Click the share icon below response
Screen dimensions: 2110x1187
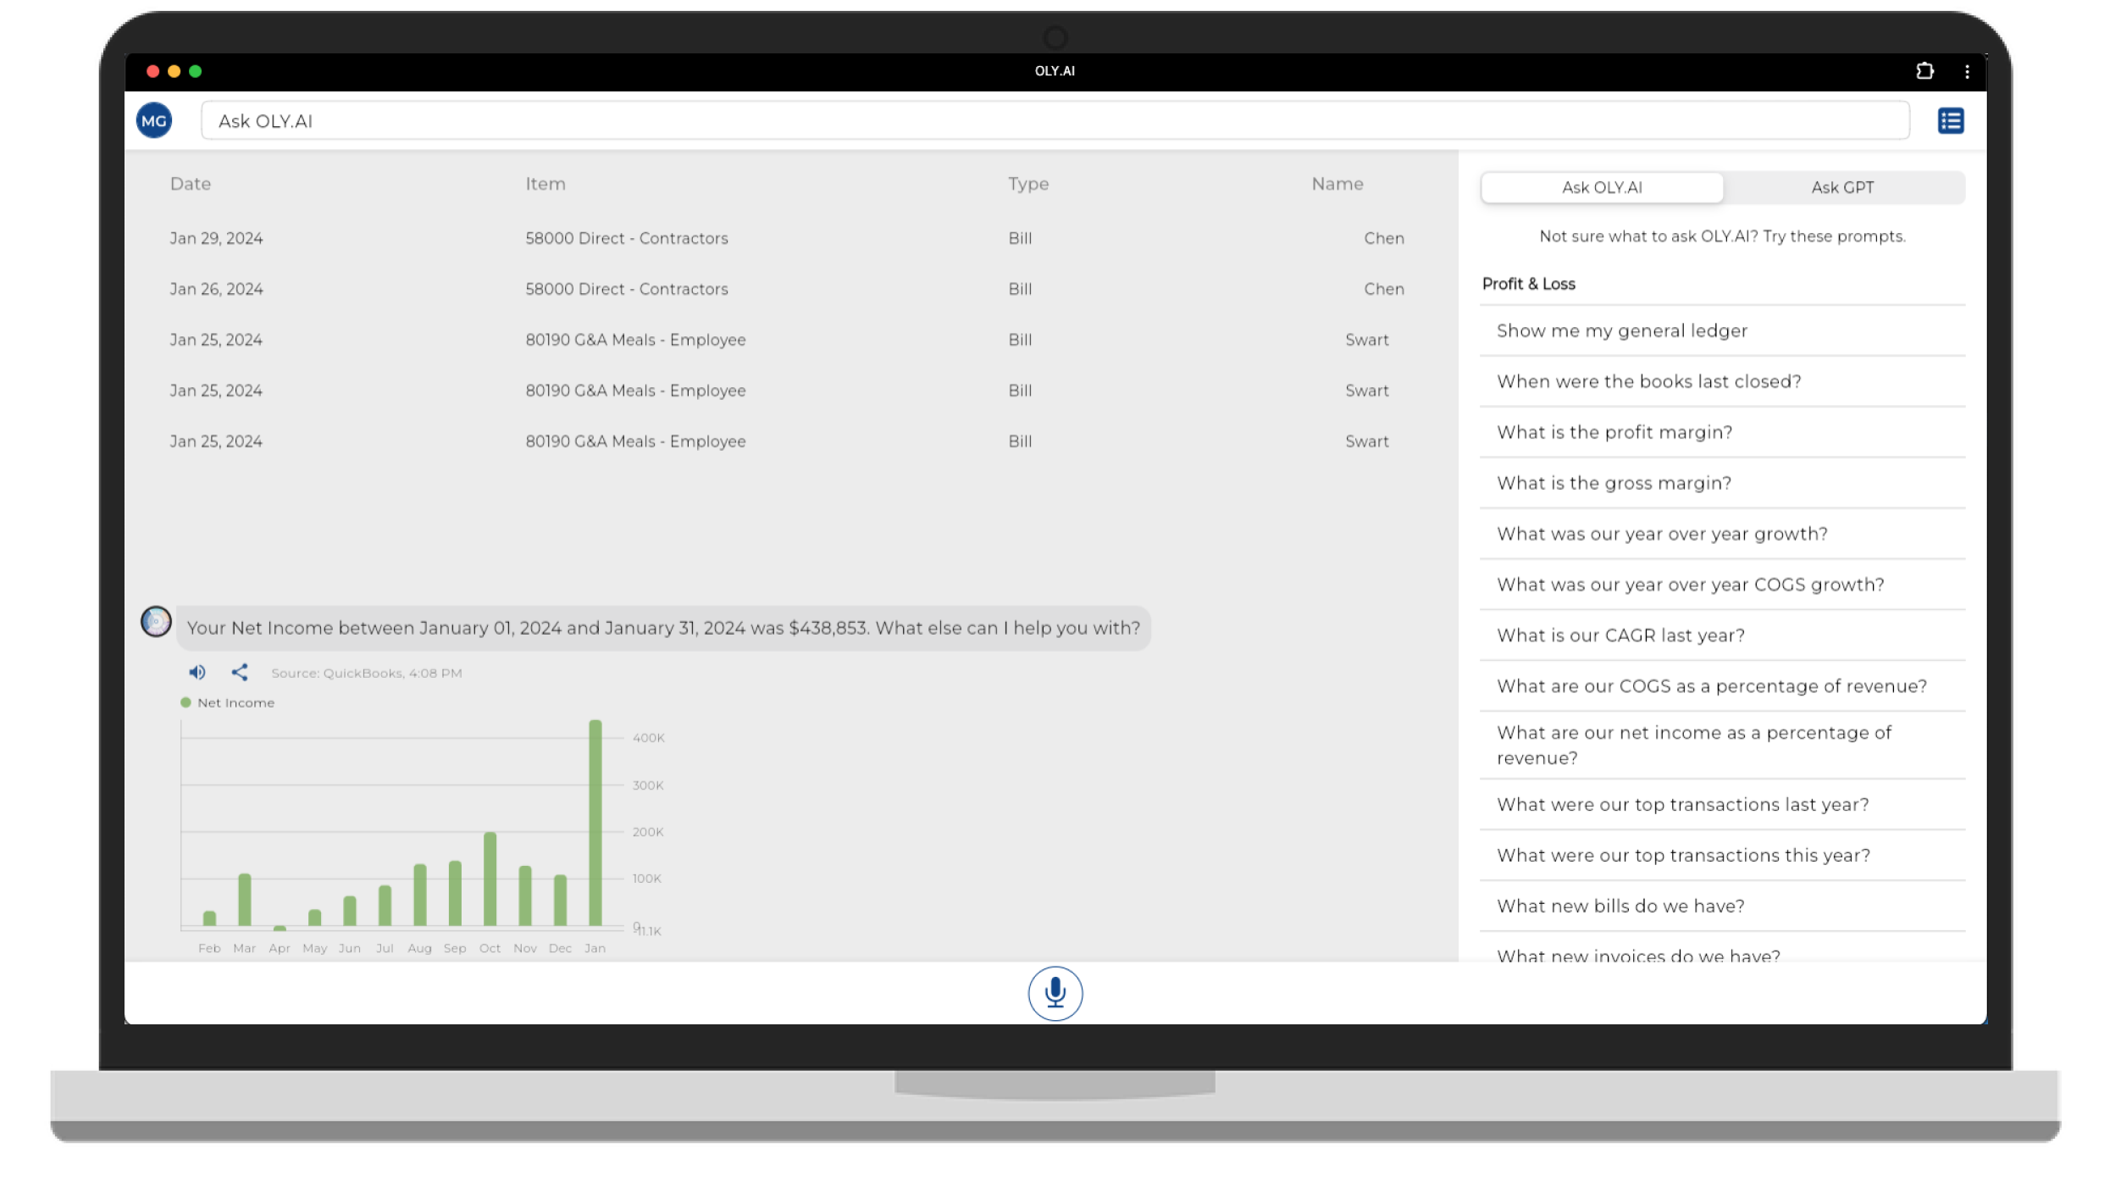coord(240,673)
